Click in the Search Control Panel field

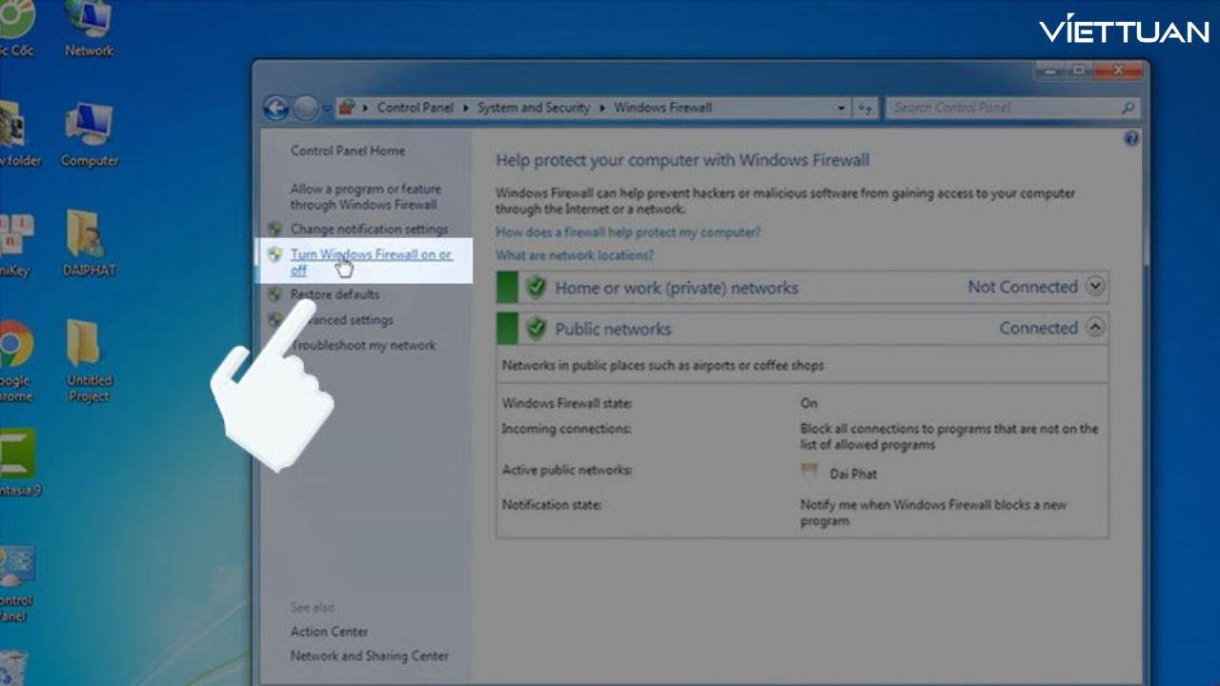tap(1001, 109)
